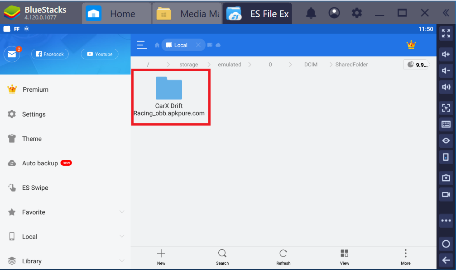Mute or unmute the BlueStacks speaker
The image size is (456, 271).
point(446,87)
